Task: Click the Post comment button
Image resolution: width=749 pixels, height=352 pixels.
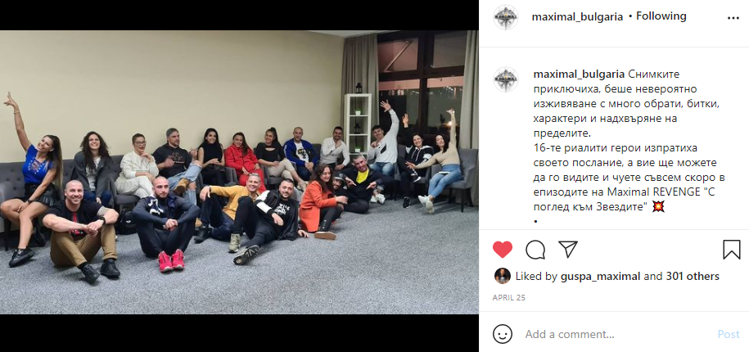Action: pyautogui.click(x=729, y=334)
